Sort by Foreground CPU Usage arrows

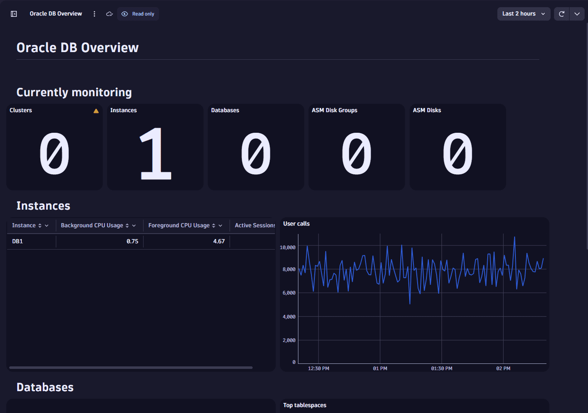214,226
